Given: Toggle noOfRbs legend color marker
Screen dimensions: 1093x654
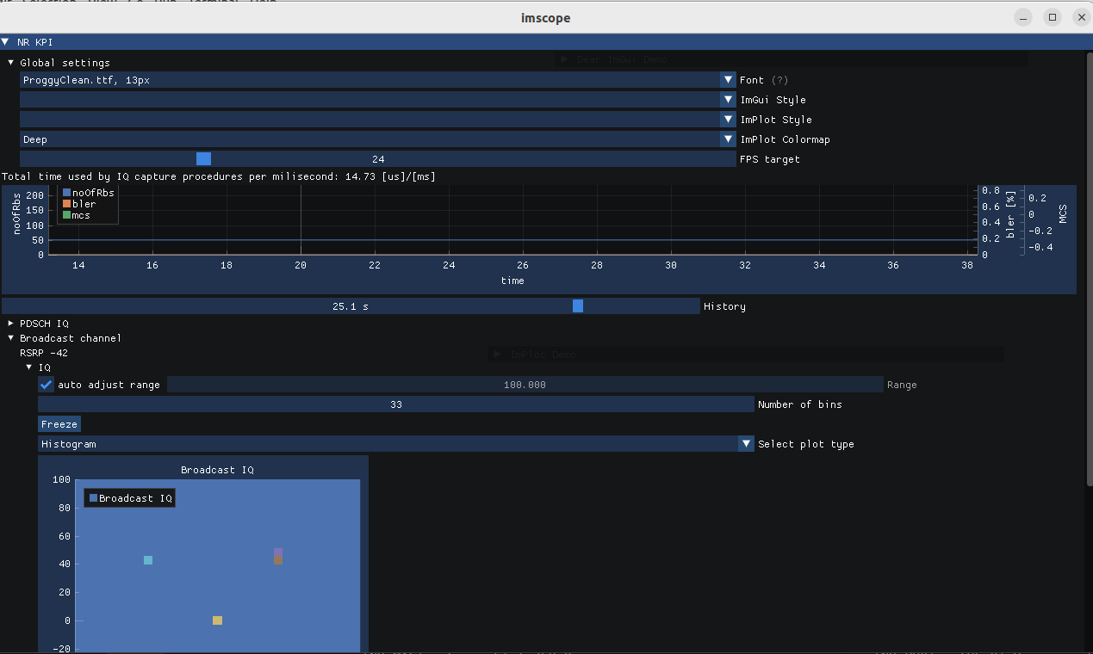Looking at the screenshot, I should click(x=66, y=193).
